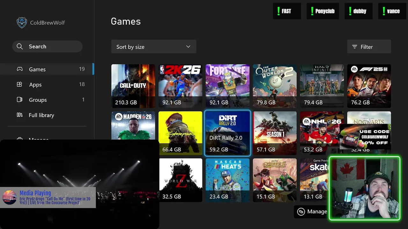Click the Ponyclub command badge
408x229 pixels.
click(x=323, y=11)
